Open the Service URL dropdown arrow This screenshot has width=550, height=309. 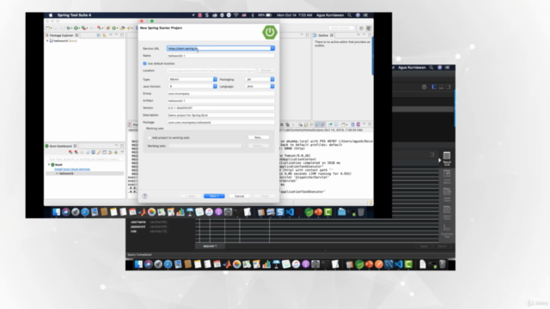tap(272, 48)
